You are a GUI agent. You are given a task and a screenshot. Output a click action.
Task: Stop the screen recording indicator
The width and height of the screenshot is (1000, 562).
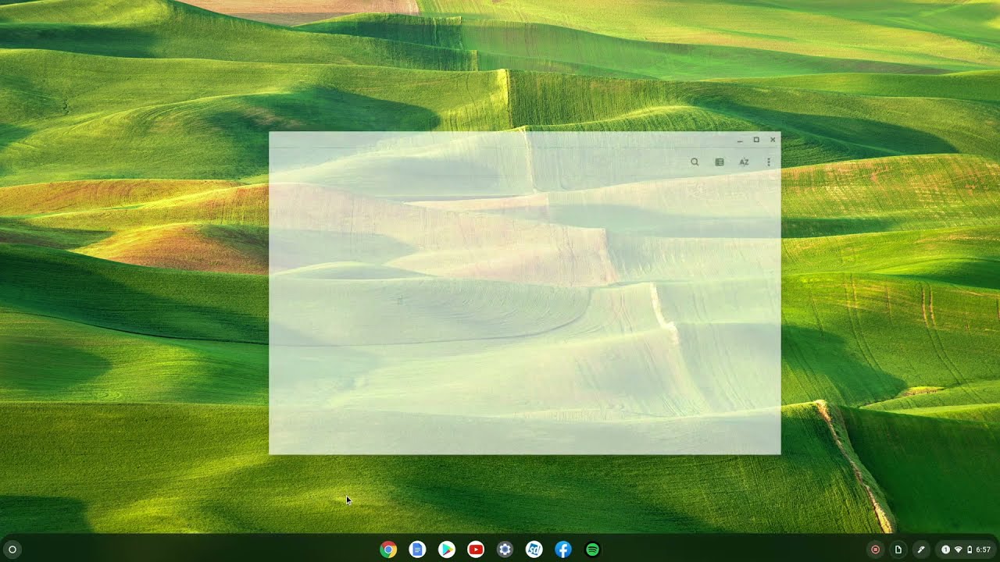(x=875, y=550)
